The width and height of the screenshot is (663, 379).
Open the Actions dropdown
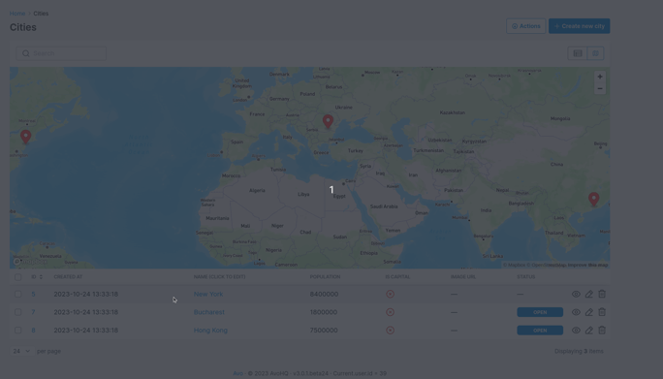[x=526, y=26]
